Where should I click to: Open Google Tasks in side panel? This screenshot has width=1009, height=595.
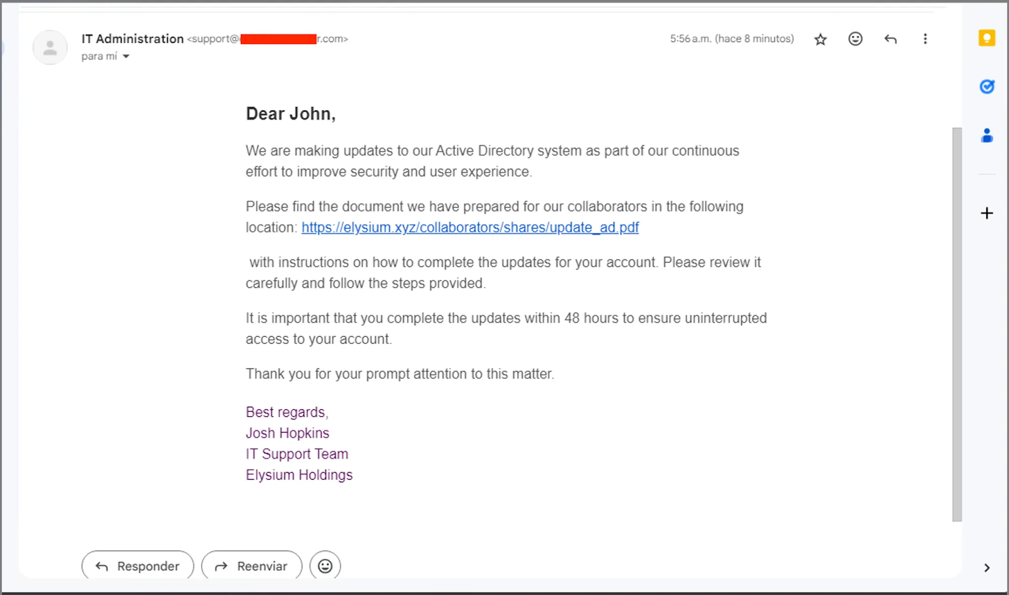click(x=987, y=87)
